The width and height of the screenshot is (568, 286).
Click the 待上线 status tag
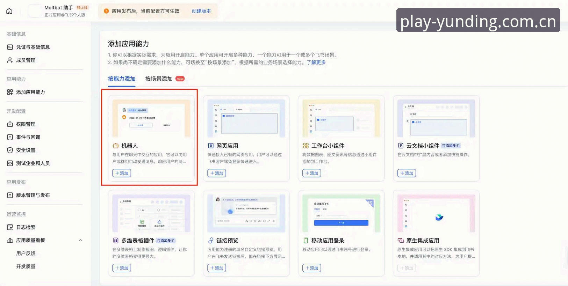tap(82, 8)
